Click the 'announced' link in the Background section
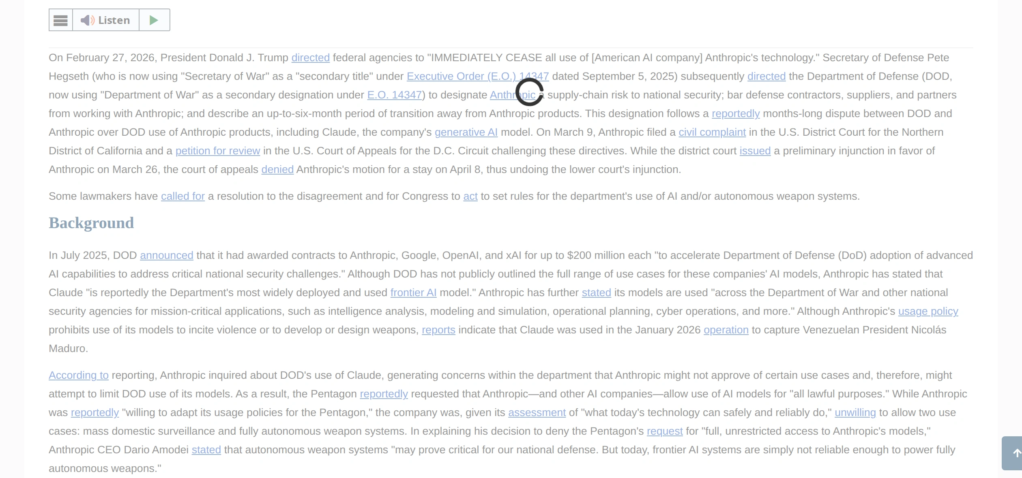The image size is (1022, 478). point(167,255)
